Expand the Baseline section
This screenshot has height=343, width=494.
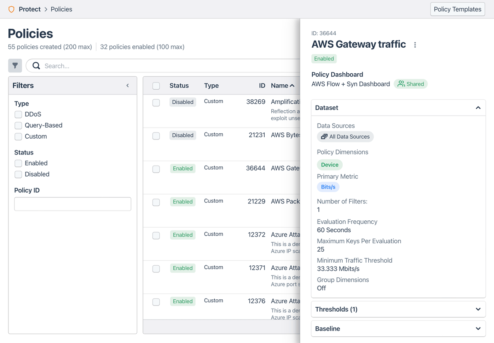pos(478,329)
